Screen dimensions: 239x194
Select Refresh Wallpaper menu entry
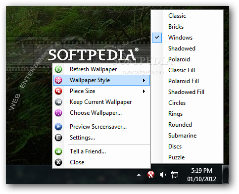pyautogui.click(x=101, y=69)
